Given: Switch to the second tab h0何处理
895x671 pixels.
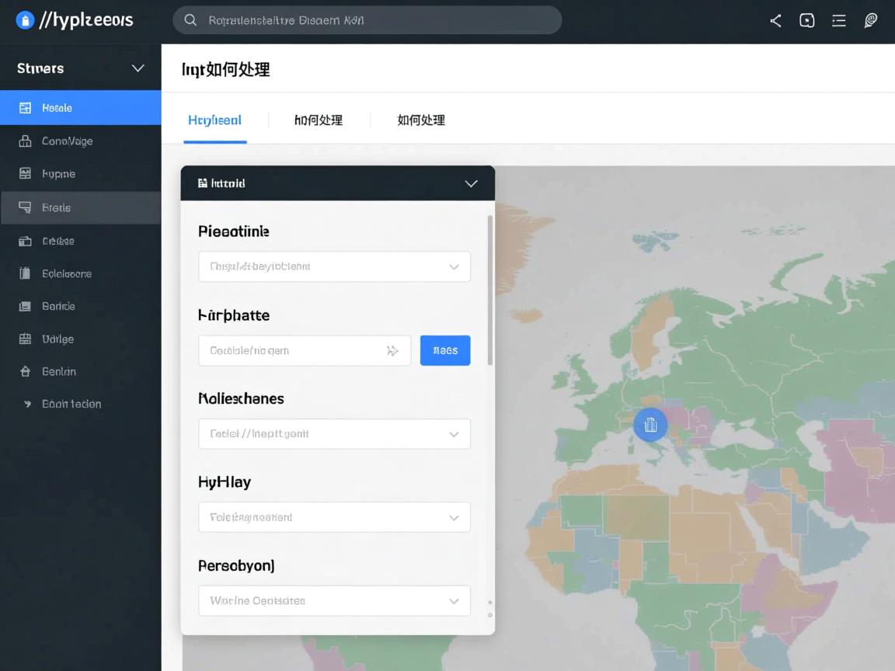Looking at the screenshot, I should 319,120.
